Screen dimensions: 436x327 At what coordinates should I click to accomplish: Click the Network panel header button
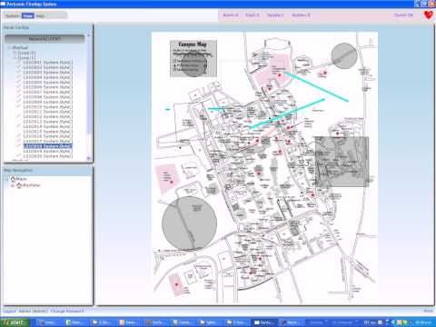[45, 39]
